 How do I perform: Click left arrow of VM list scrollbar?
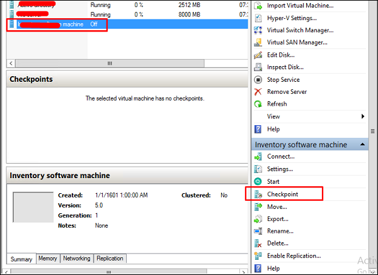11,64
